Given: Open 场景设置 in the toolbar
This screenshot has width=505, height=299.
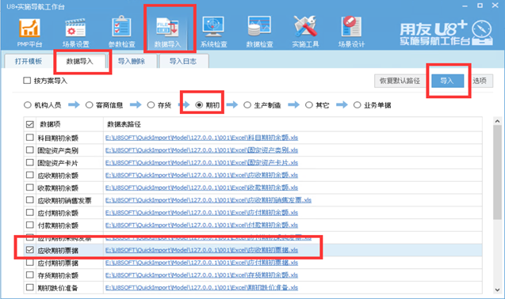Looking at the screenshot, I should (75, 32).
